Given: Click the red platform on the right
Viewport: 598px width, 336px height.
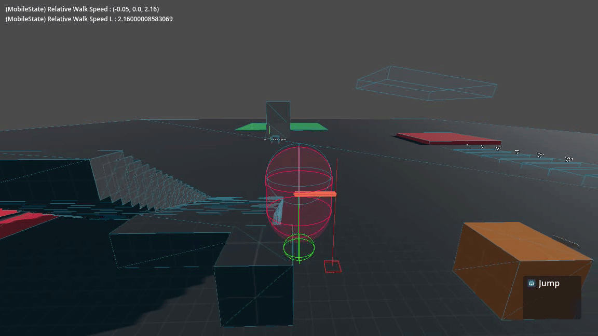Looking at the screenshot, I should click(448, 138).
